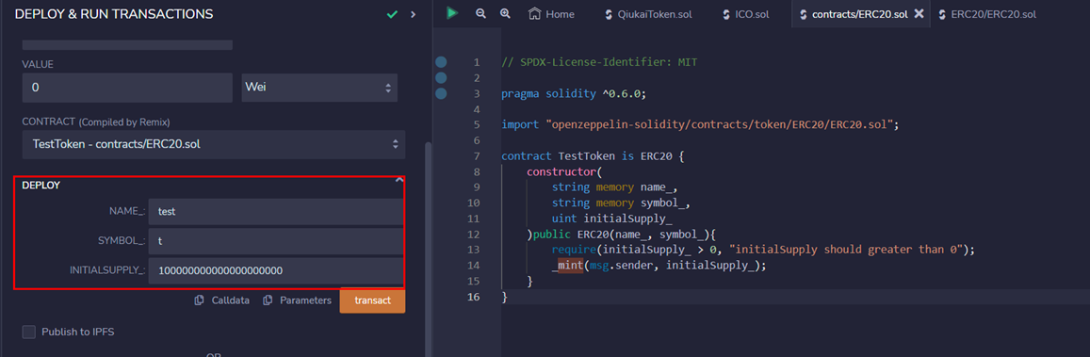Click the SYMBOL_ input field
The width and height of the screenshot is (1090, 357).
tap(275, 241)
